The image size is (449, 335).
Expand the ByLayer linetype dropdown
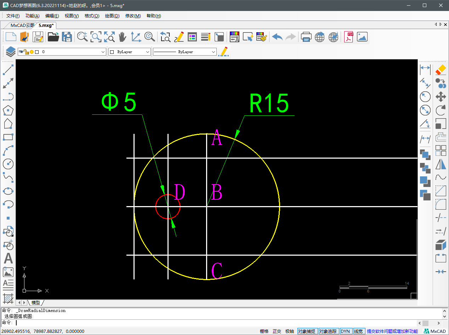point(214,52)
